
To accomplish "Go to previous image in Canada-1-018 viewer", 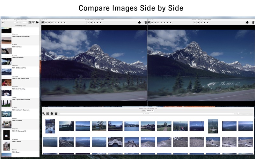I will pyautogui.click(x=198, y=22).
